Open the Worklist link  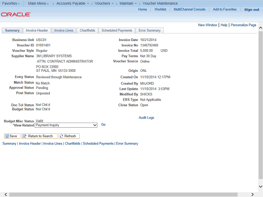(160, 9)
